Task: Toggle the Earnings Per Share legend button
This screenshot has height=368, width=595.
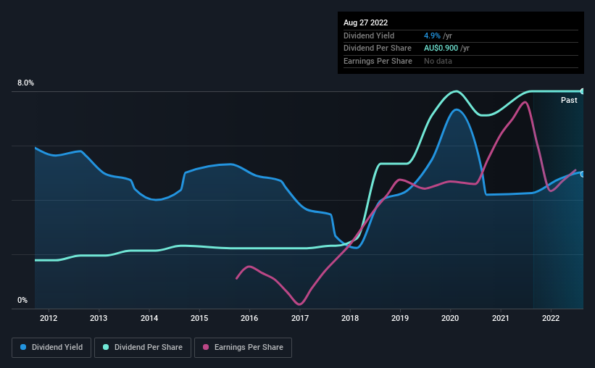Action: point(243,348)
